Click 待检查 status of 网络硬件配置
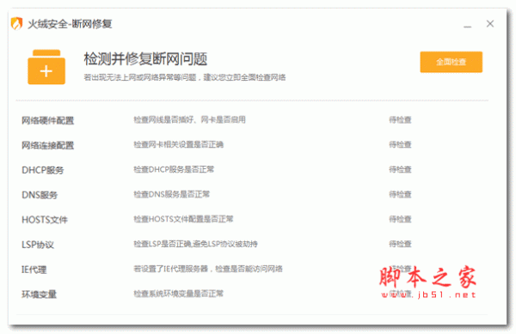The height and width of the screenshot is (334, 516). [x=400, y=120]
